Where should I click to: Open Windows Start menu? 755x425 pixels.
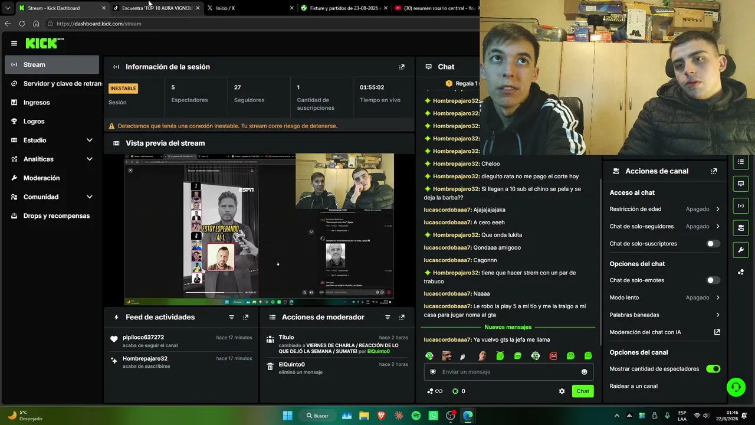click(287, 416)
